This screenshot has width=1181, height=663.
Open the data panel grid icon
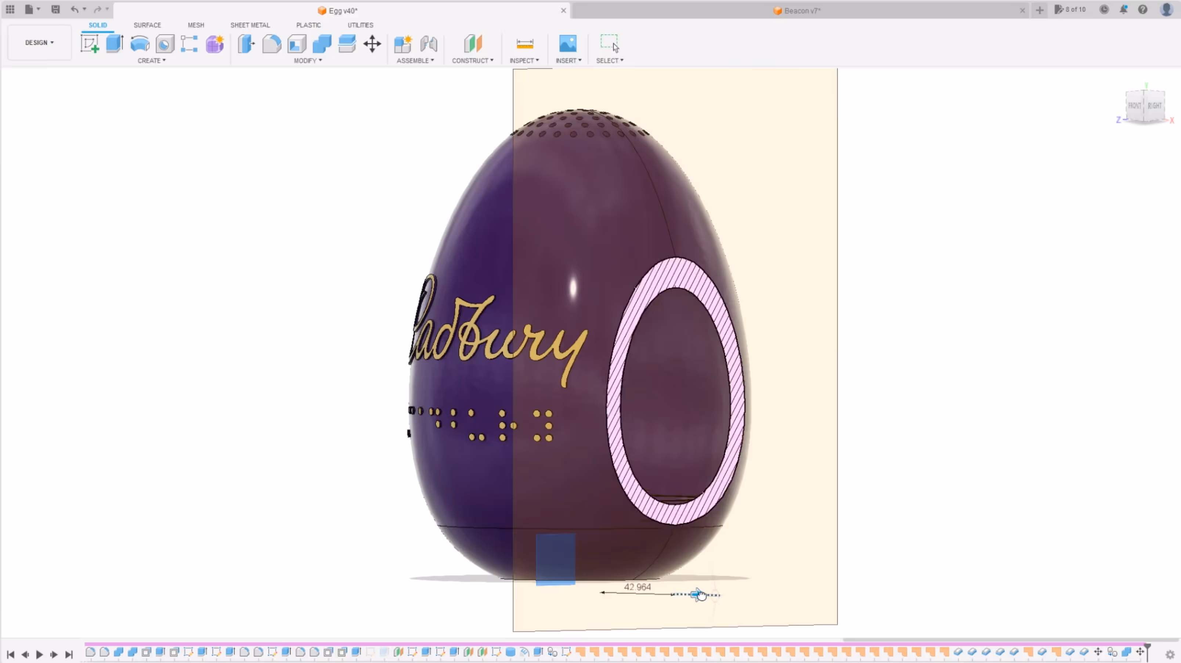[x=10, y=9]
